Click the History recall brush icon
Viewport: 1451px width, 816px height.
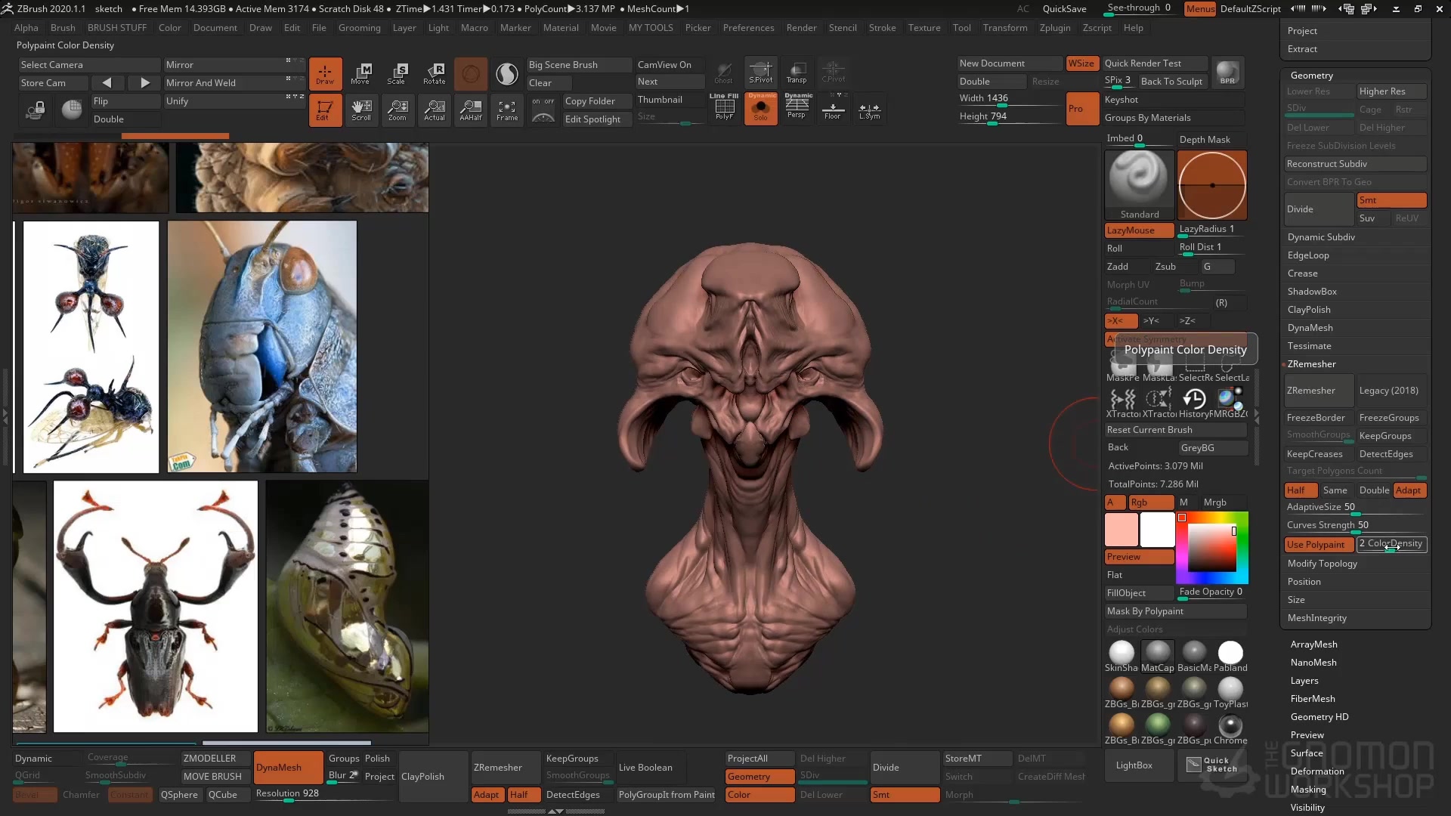click(1195, 402)
